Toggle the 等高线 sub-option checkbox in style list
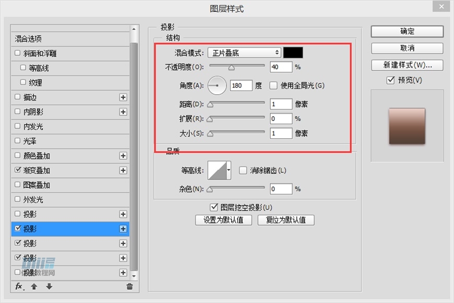Viewport: 454px width, 303px height. point(23,67)
